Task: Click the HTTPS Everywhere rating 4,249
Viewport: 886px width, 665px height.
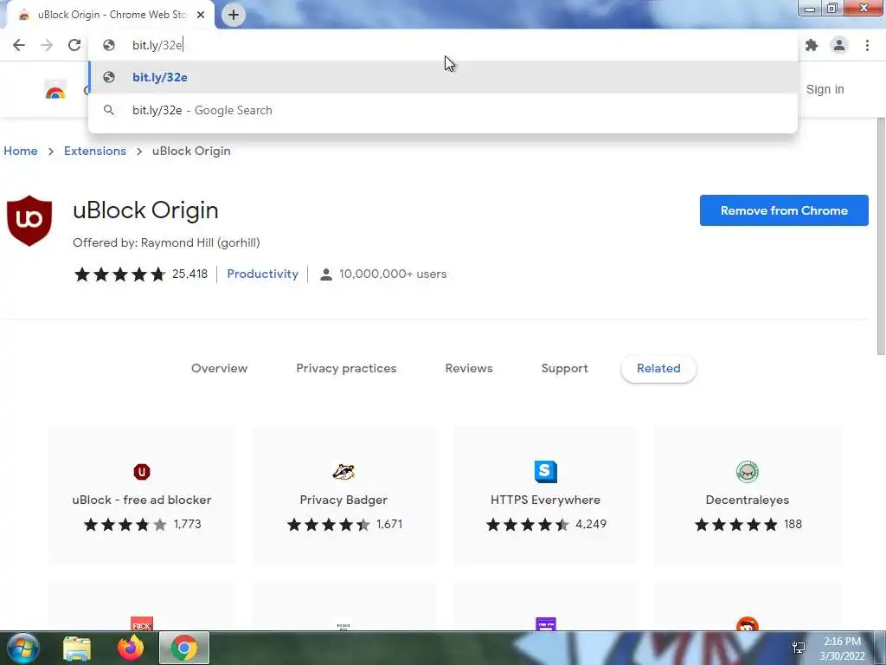Action: pyautogui.click(x=546, y=524)
